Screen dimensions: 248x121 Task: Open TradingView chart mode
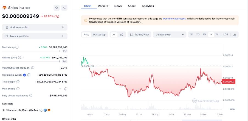pos(139,35)
